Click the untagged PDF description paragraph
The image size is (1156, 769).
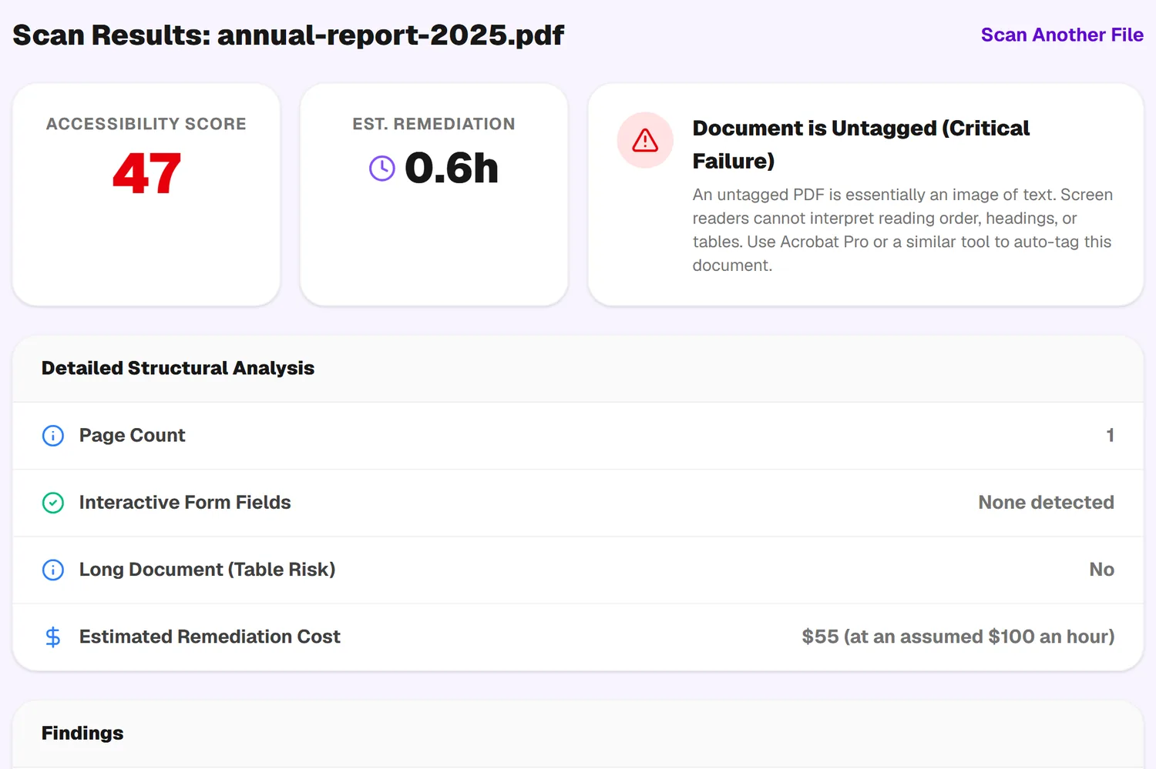pyautogui.click(x=902, y=230)
